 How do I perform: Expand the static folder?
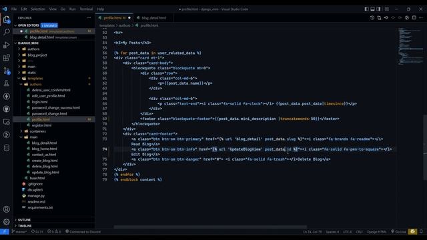(x=31, y=73)
